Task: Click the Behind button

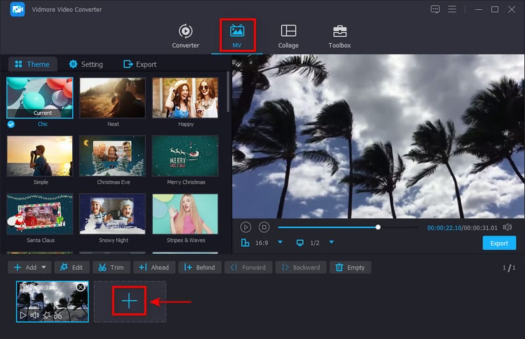Action: 199,268
